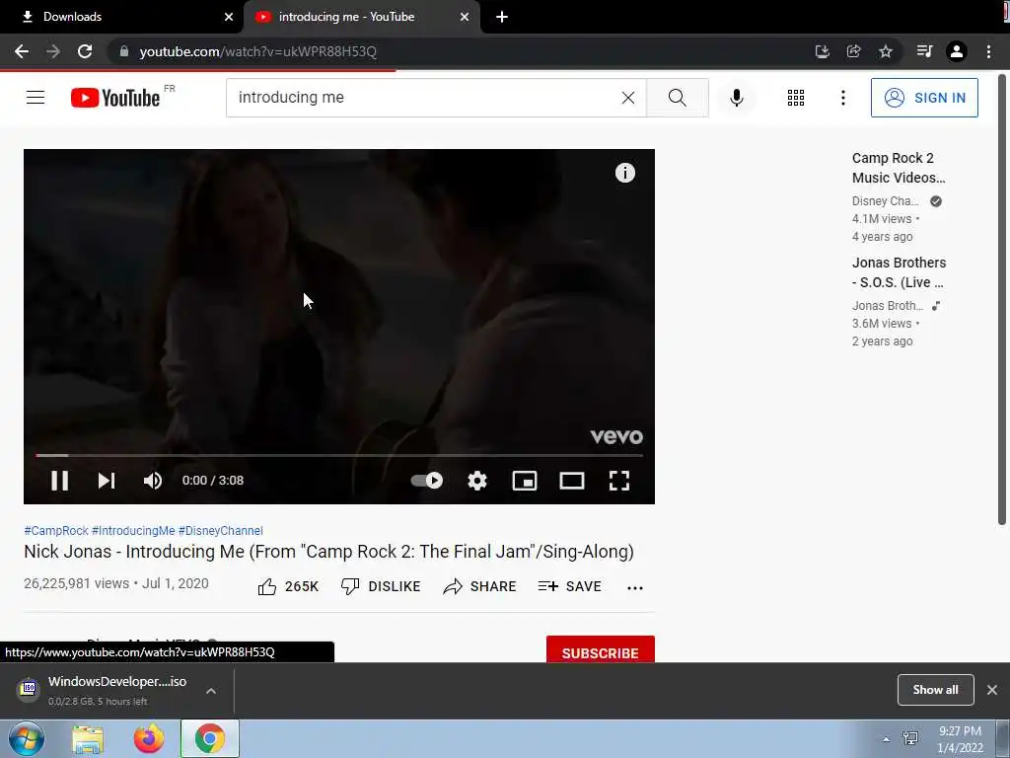This screenshot has height=758, width=1010.
Task: Go forward in browser history
Action: pos(53,51)
